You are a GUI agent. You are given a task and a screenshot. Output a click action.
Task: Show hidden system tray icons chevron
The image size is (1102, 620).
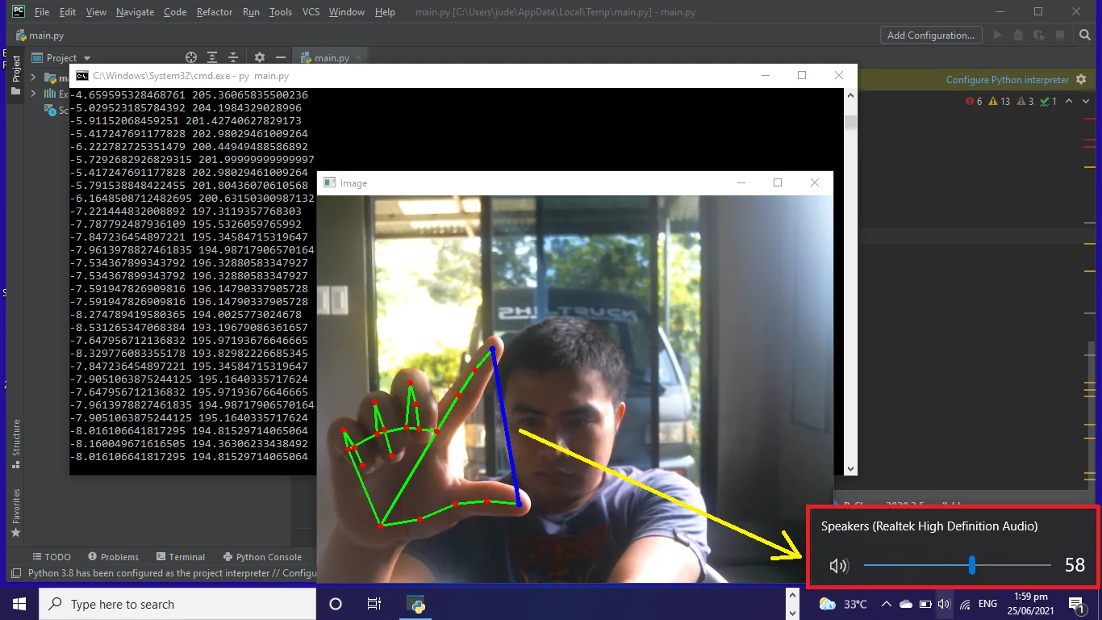point(886,604)
